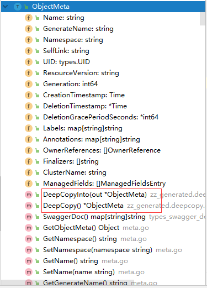207x288 pixels.
Task: Click the field icon for UID
Action: tap(29, 62)
